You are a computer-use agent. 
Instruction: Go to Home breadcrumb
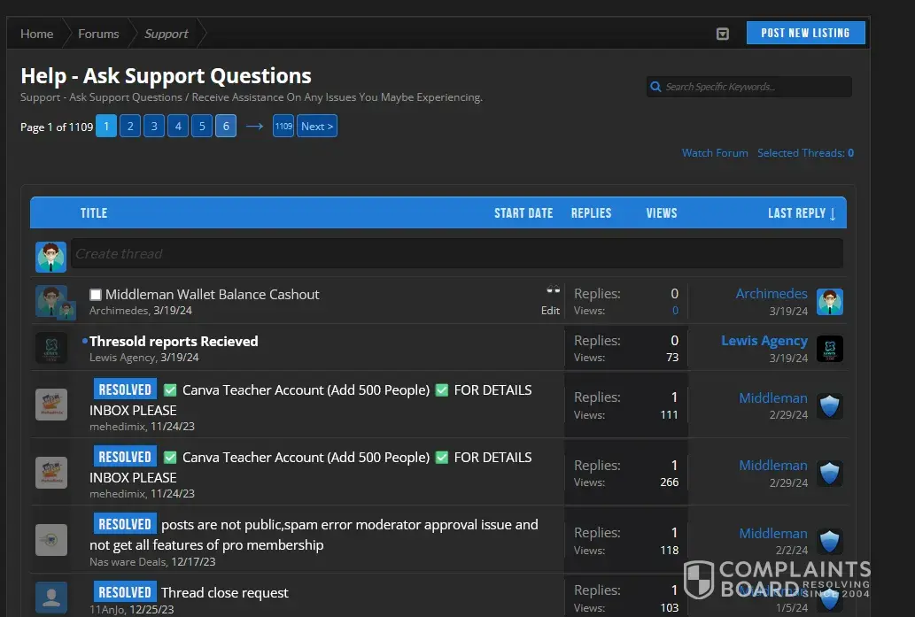tap(37, 34)
